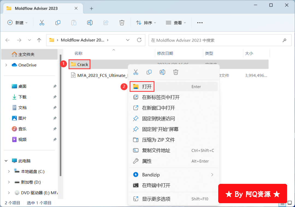Image resolution: width=295 pixels, height=207 pixels.
Task: Select 压缩为 ZIP 文件 menu entry
Action: (173, 140)
